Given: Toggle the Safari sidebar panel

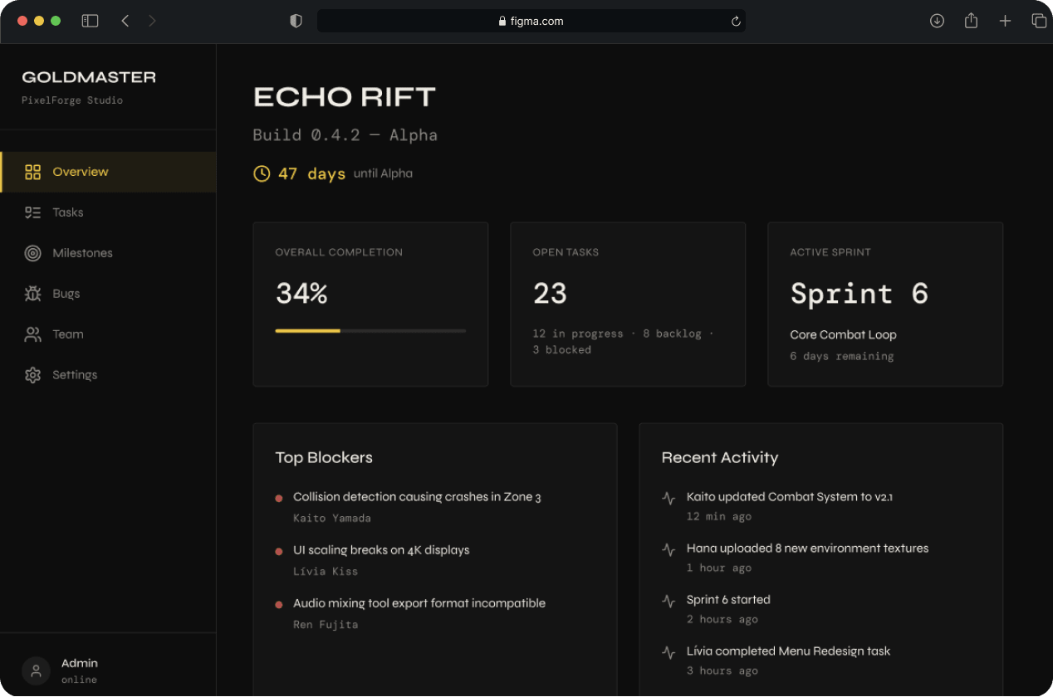Looking at the screenshot, I should [x=89, y=20].
